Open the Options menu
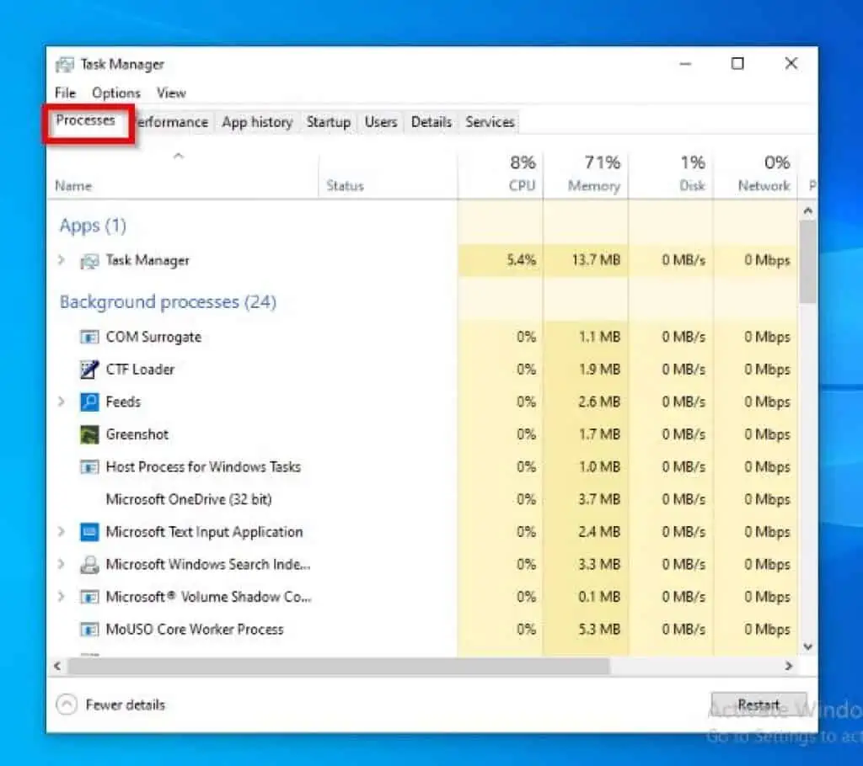 (116, 93)
